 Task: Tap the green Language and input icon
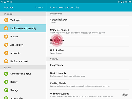(x=6, y=74)
